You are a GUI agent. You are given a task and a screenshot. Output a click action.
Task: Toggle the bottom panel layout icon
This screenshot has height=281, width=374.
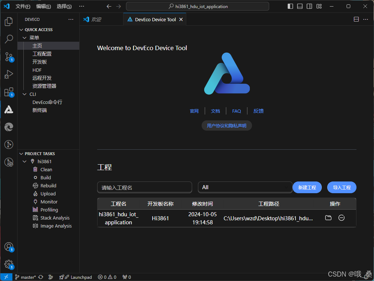click(300, 7)
